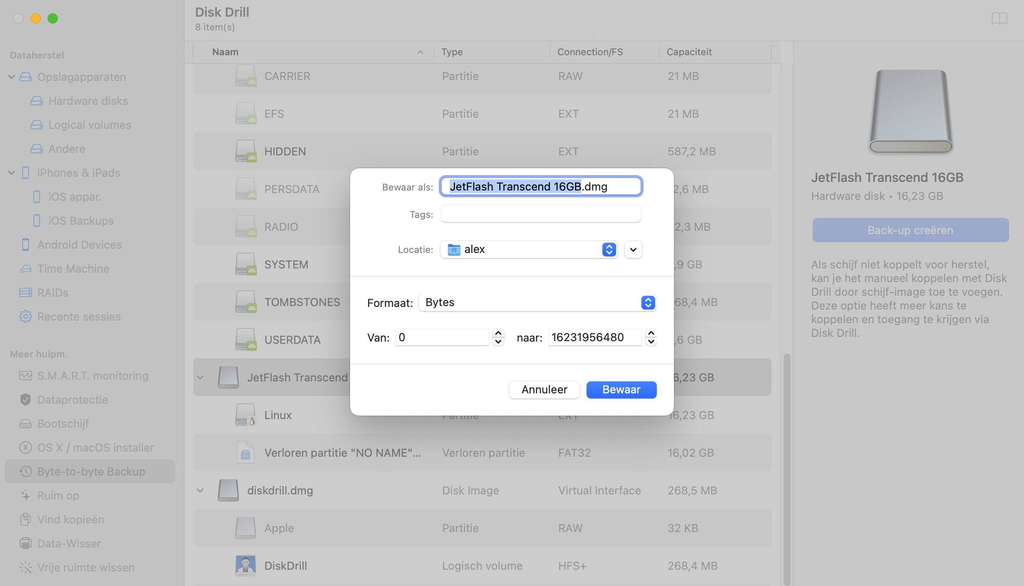Click the HIDDEN partition drive icon
This screenshot has height=586, width=1024.
(246, 151)
